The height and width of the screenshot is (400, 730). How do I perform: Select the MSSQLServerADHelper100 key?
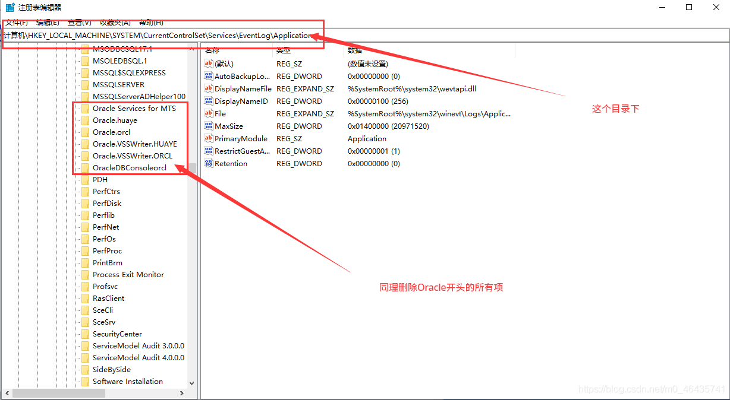[139, 96]
